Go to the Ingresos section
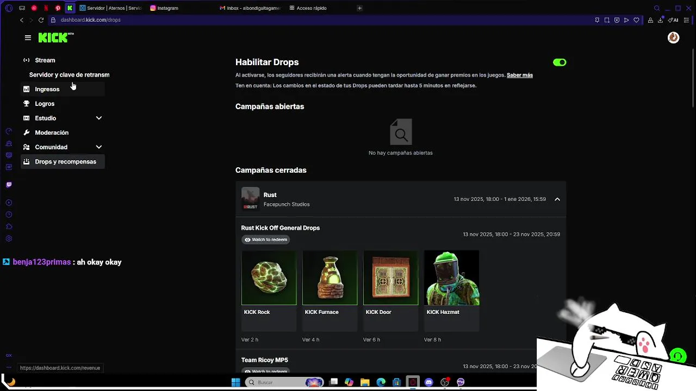696x391 pixels. [63, 89]
